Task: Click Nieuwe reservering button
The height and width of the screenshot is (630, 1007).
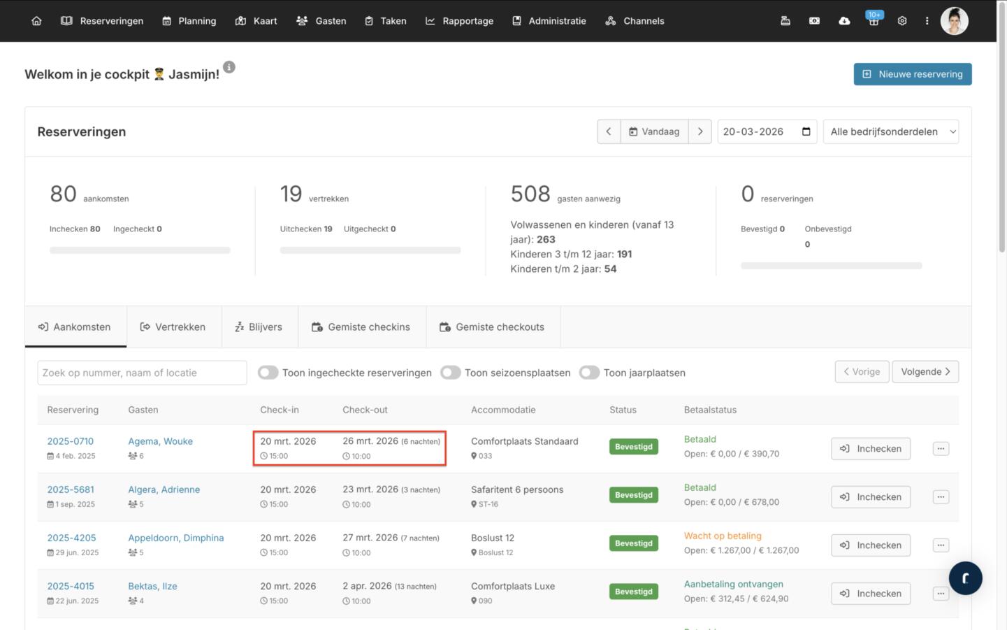Action: point(912,74)
